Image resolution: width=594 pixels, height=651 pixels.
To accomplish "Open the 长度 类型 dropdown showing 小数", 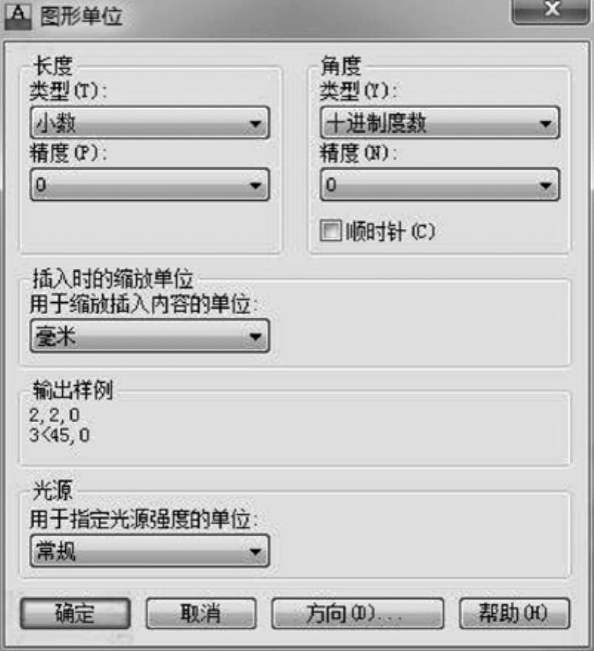I will pyautogui.click(x=149, y=123).
